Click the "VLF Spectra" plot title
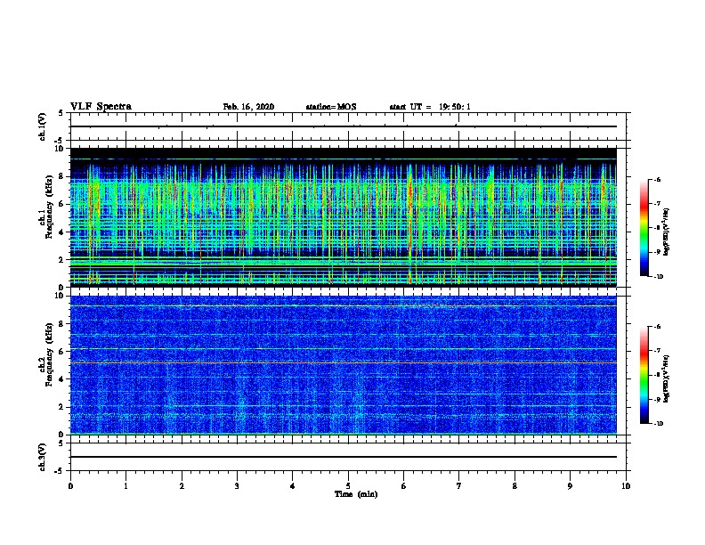705x545 pixels. click(x=101, y=107)
